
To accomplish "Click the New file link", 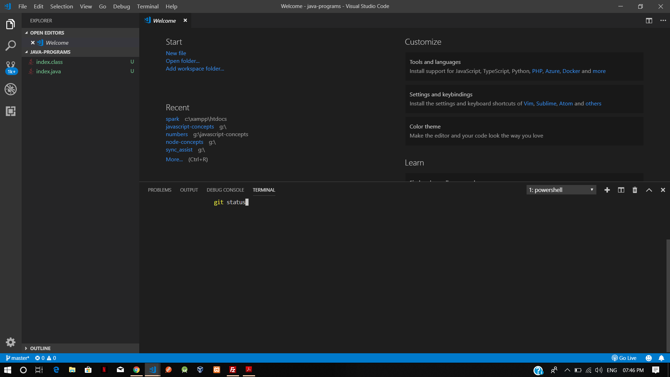I will (x=176, y=53).
